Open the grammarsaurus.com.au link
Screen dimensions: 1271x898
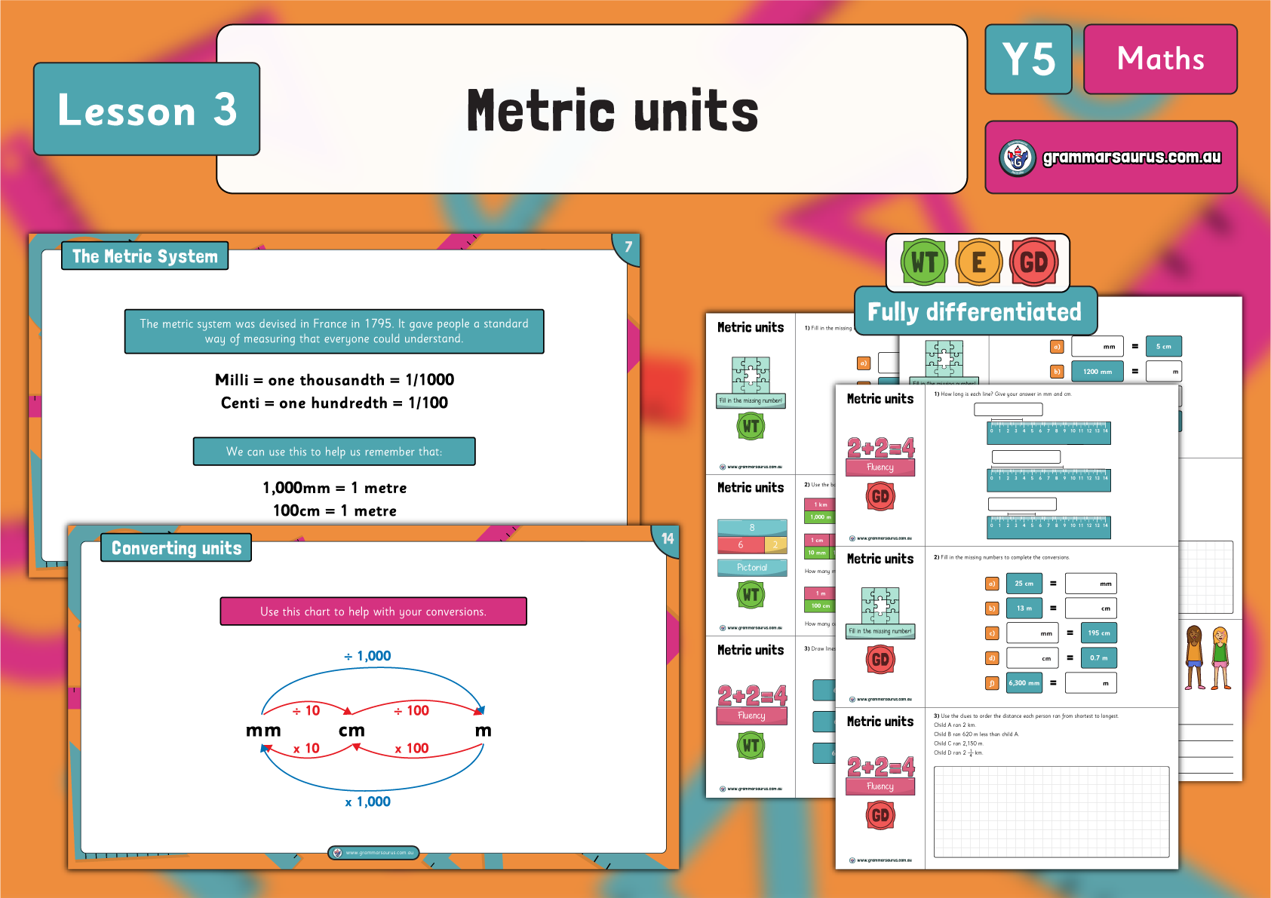click(x=1131, y=158)
